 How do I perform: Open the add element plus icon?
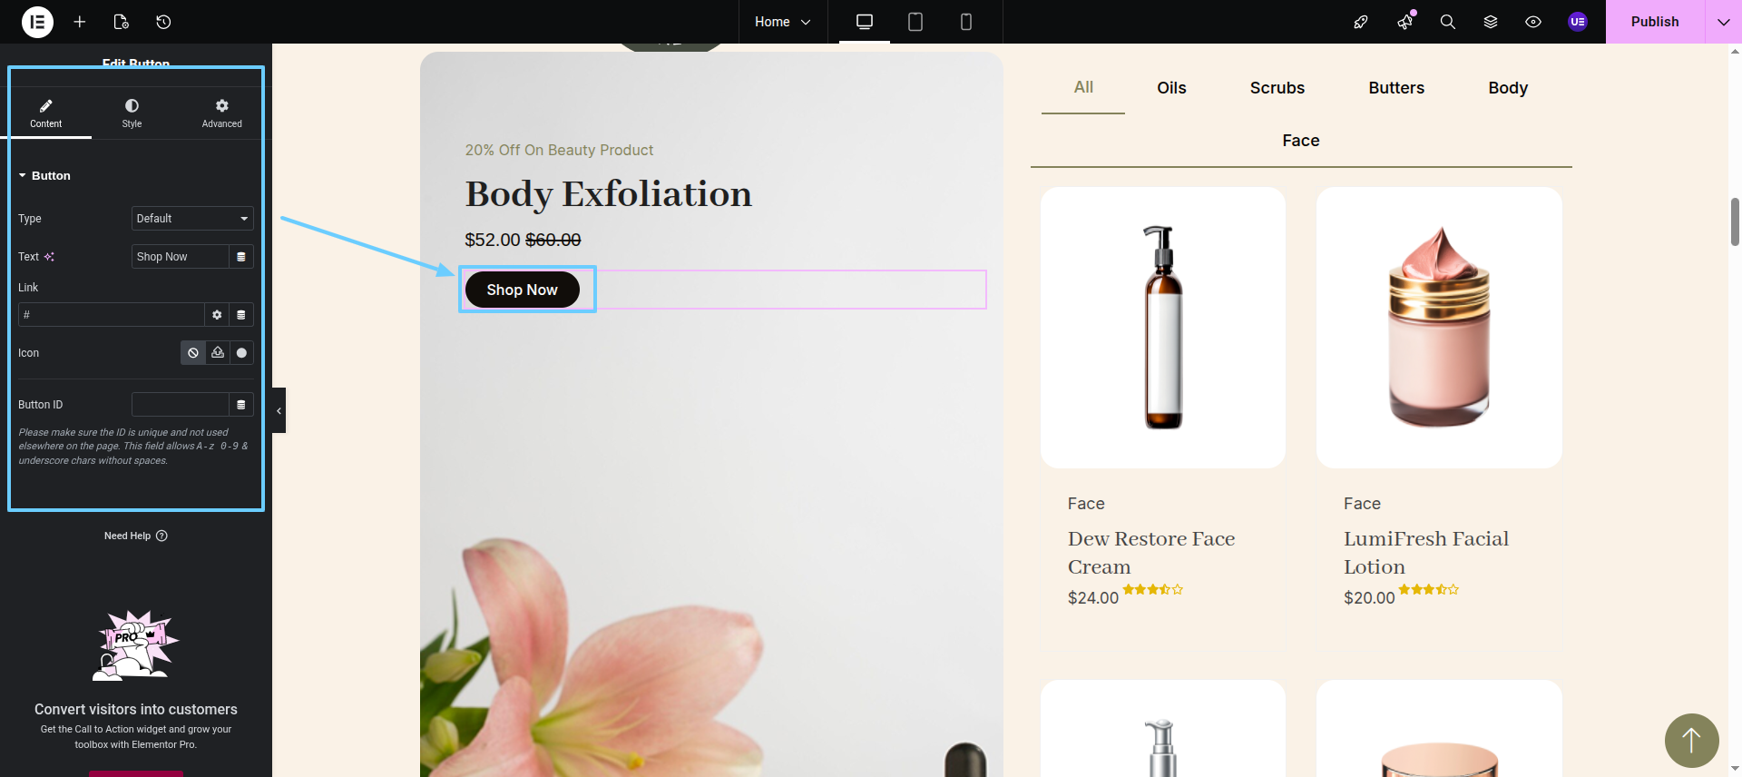[x=80, y=22]
